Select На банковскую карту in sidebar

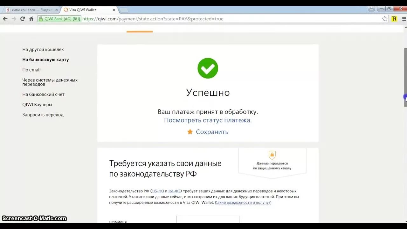click(x=45, y=59)
